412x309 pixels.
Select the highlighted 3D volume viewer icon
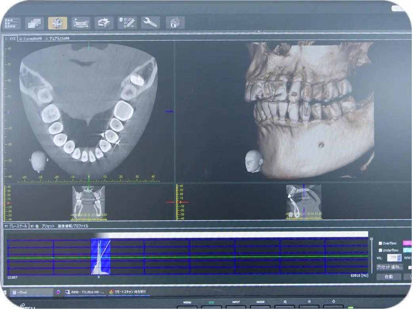coord(57,23)
